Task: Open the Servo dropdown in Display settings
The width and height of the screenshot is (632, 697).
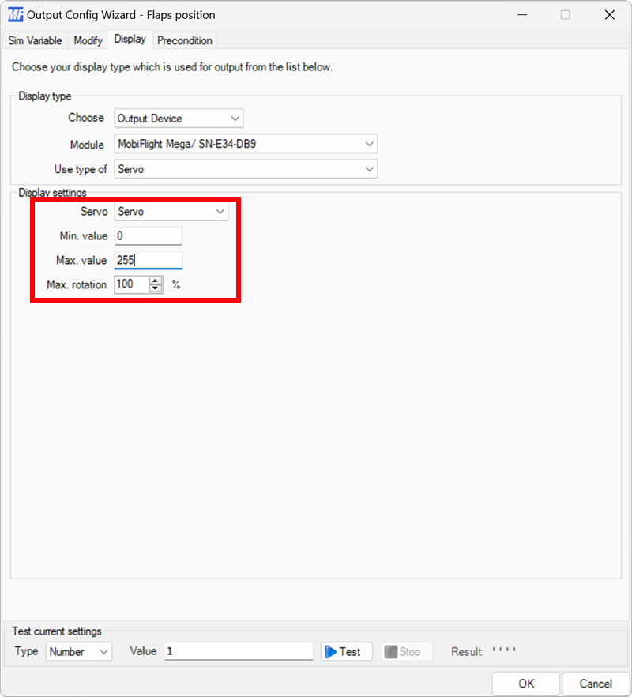Action: [220, 211]
